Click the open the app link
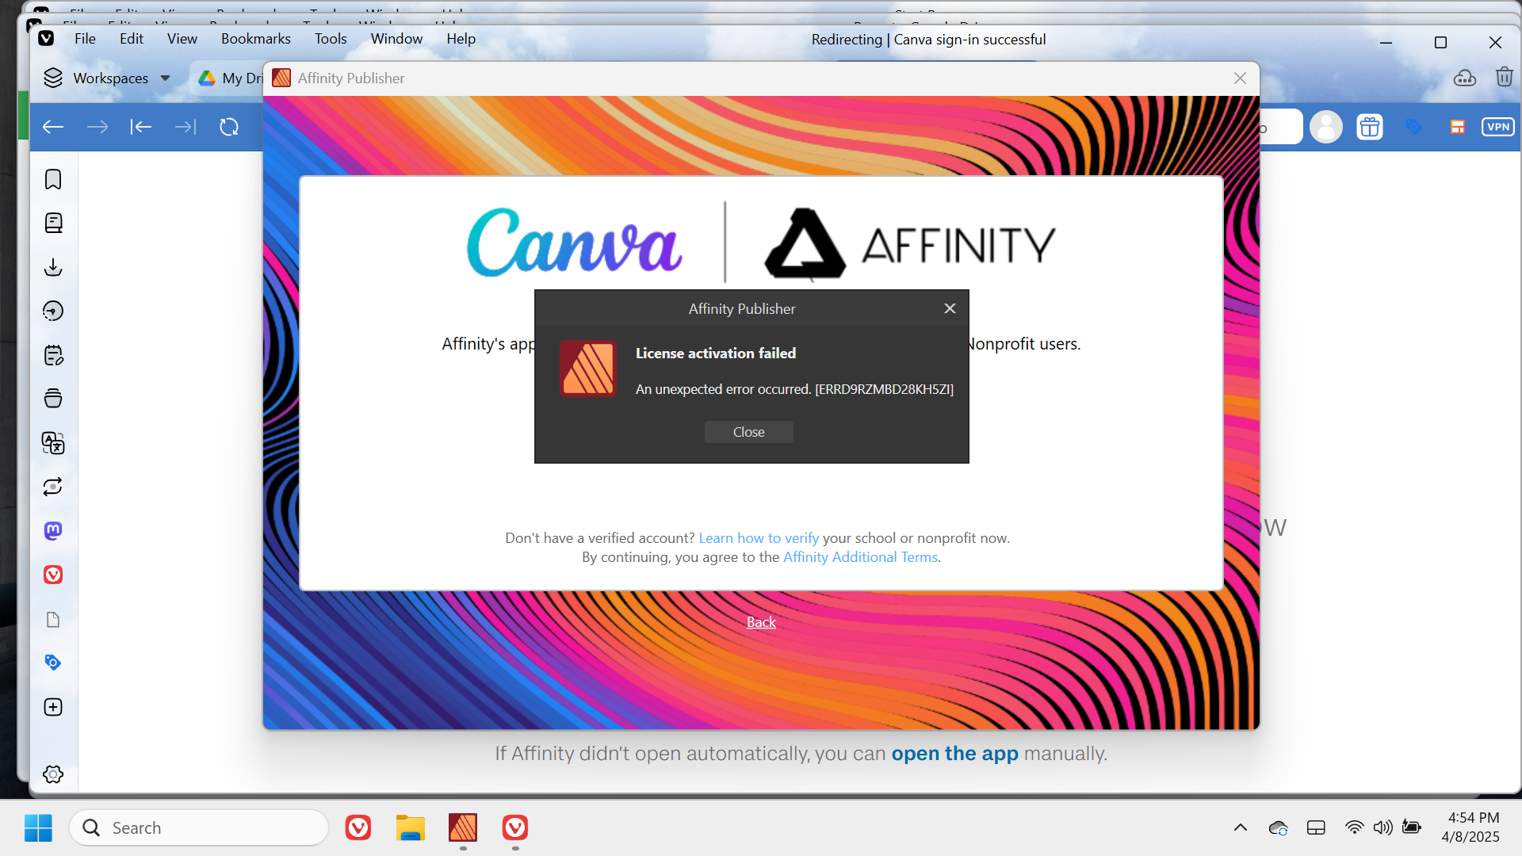The image size is (1522, 856). [954, 753]
